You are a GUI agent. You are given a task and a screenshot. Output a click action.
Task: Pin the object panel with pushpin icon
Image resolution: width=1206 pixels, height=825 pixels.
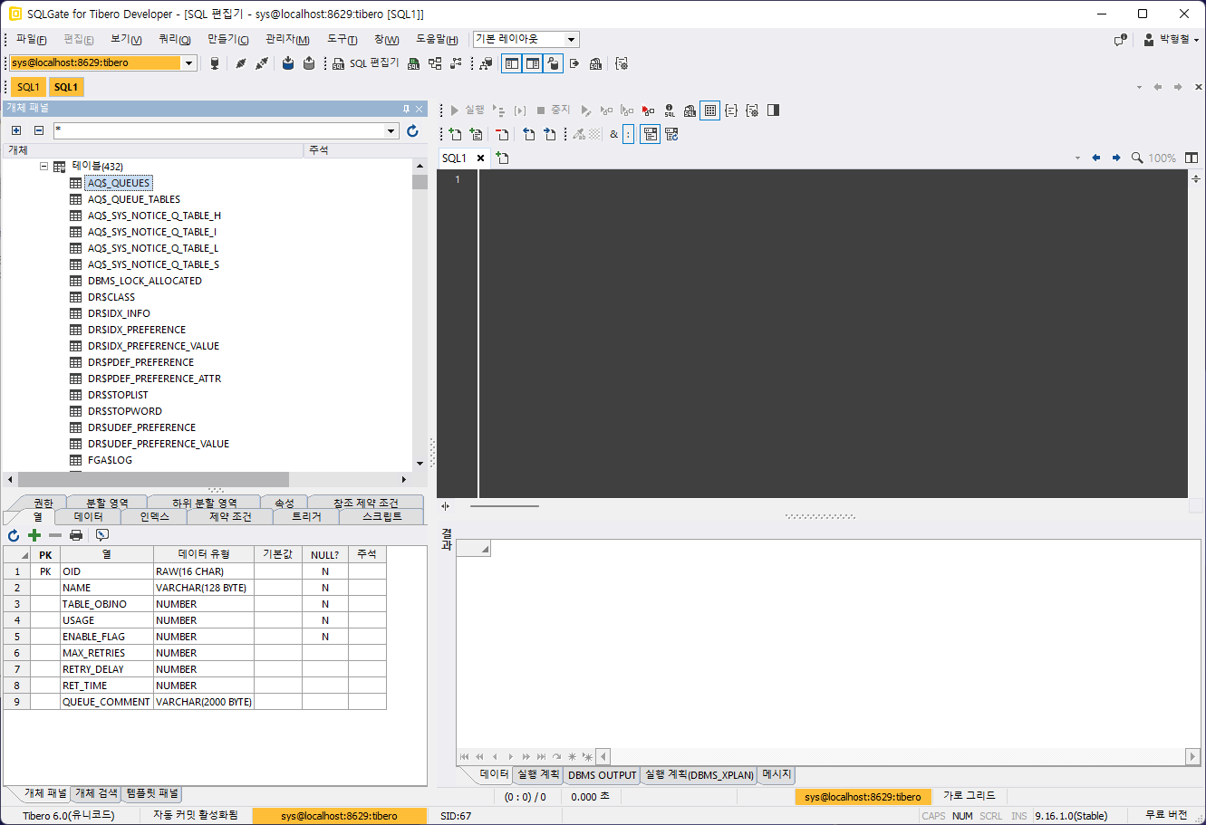[407, 108]
